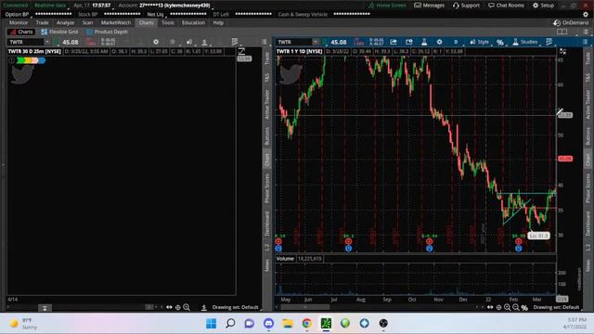The width and height of the screenshot is (594, 334).
Task: Go to Home Screen in the top bar
Action: pyautogui.click(x=387, y=6)
